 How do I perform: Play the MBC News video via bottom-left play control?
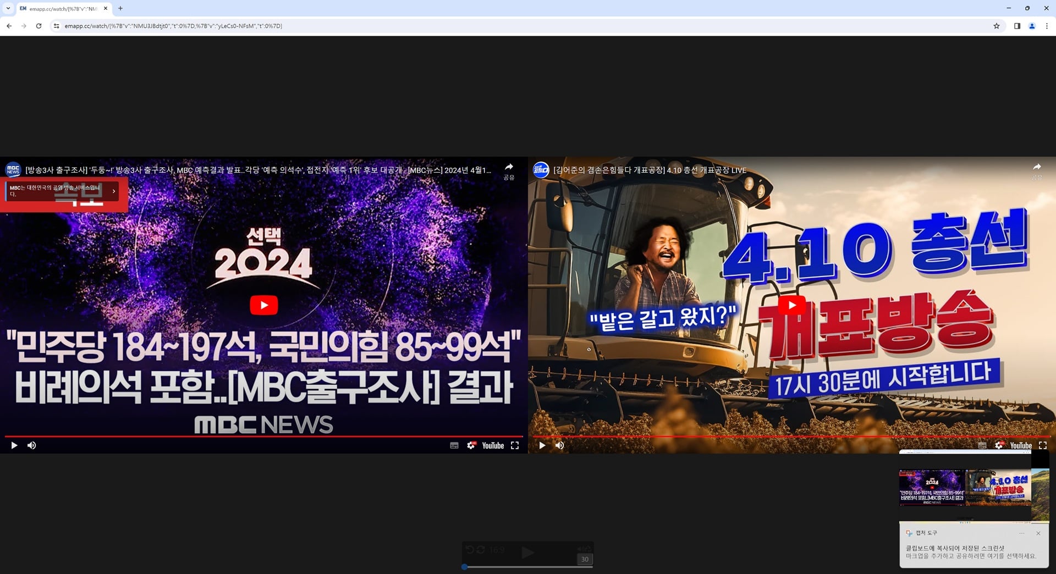14,445
